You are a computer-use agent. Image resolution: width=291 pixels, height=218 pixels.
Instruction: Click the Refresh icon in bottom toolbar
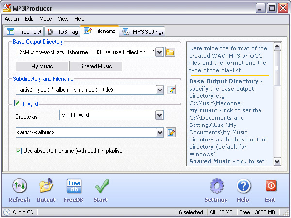[x=19, y=186]
